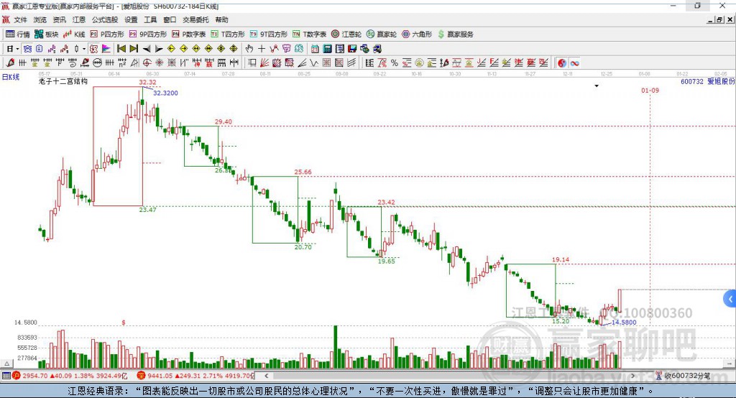Open the P数字表 tool
The height and width of the screenshot is (398, 736).
[x=189, y=34]
